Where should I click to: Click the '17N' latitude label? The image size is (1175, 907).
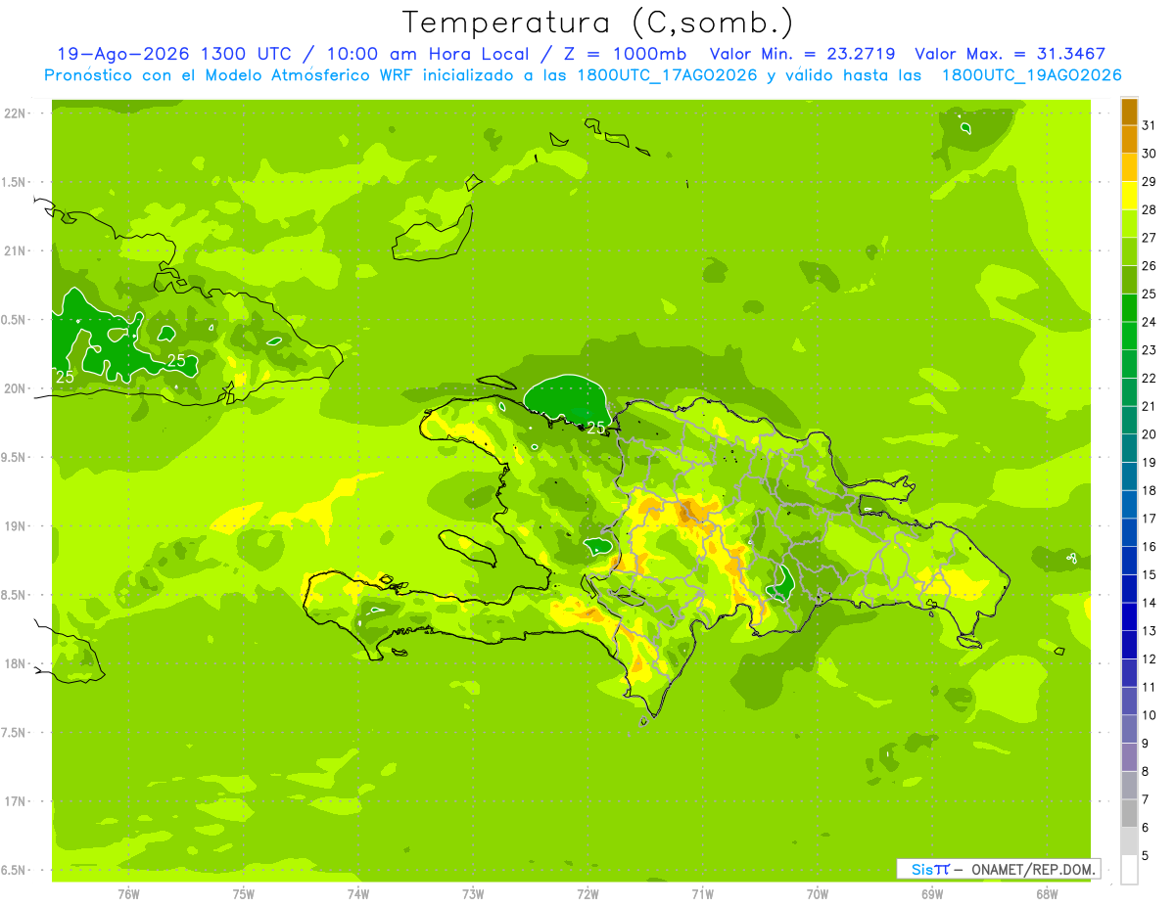(x=14, y=801)
